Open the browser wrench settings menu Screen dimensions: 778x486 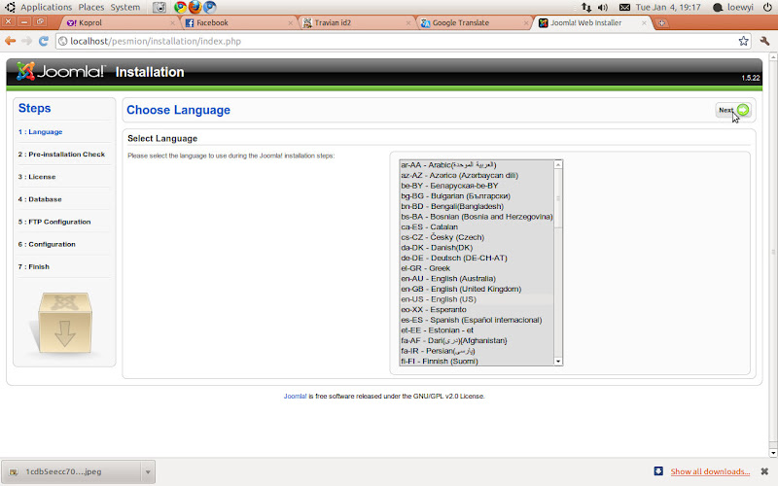764,41
